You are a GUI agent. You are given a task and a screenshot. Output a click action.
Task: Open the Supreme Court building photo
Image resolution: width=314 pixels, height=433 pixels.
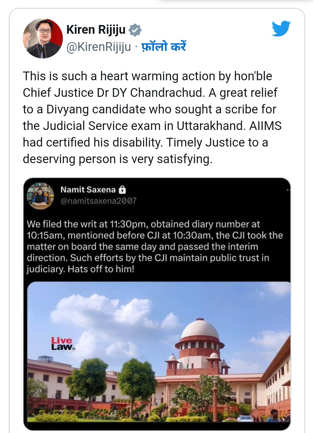(159, 352)
